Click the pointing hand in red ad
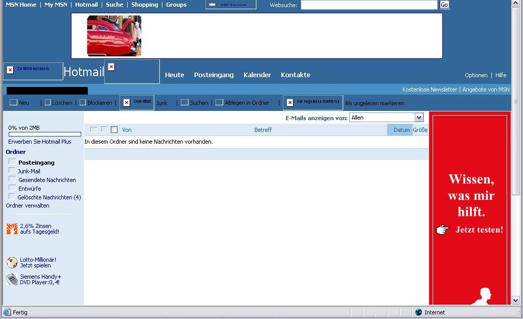 tap(442, 230)
